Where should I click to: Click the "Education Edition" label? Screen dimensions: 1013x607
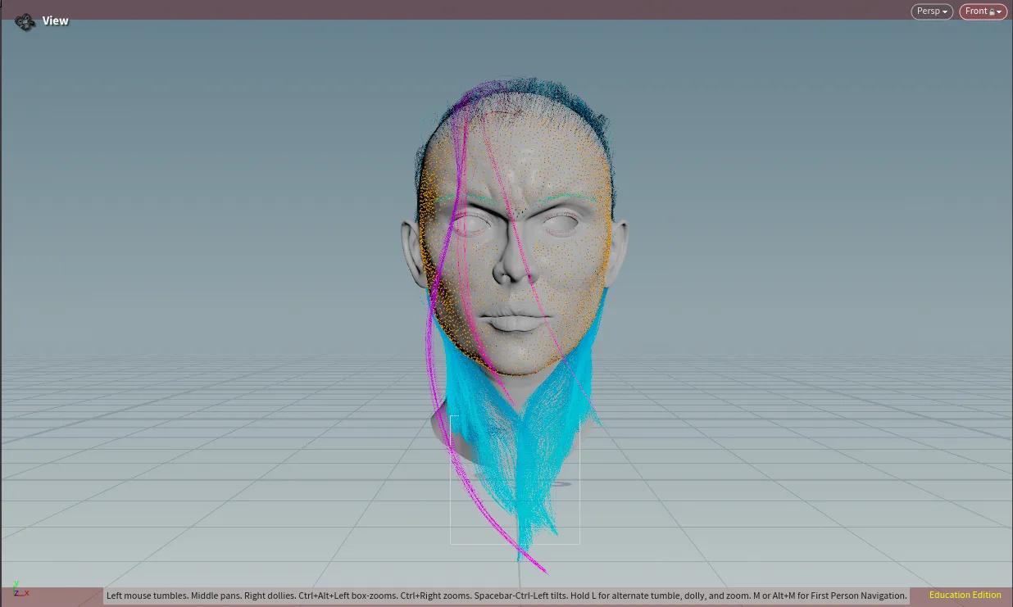965,596
